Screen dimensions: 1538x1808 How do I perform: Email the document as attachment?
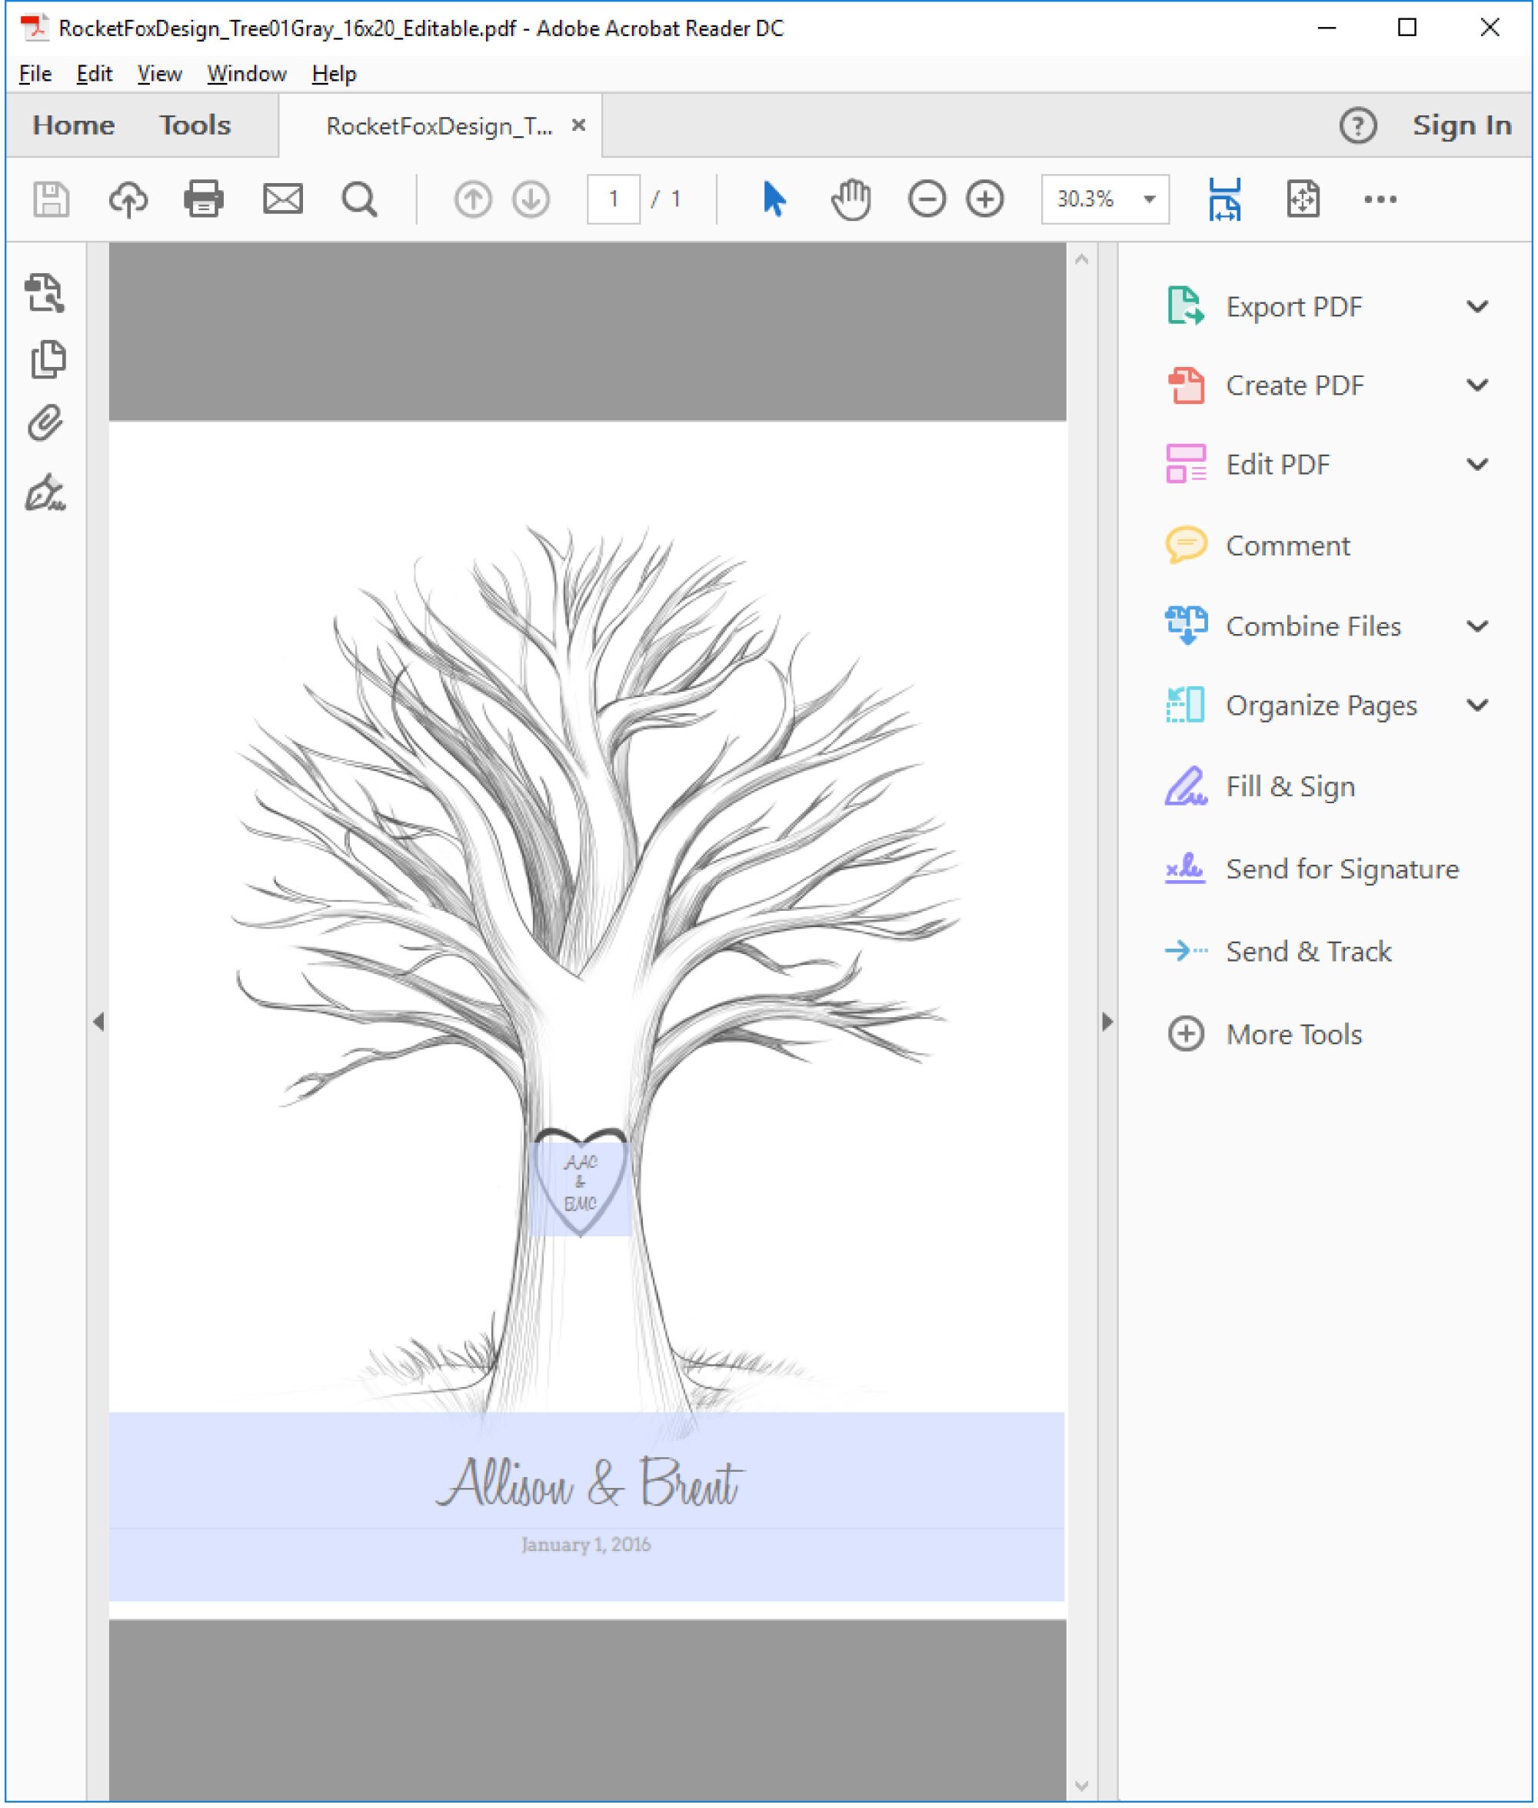click(282, 198)
